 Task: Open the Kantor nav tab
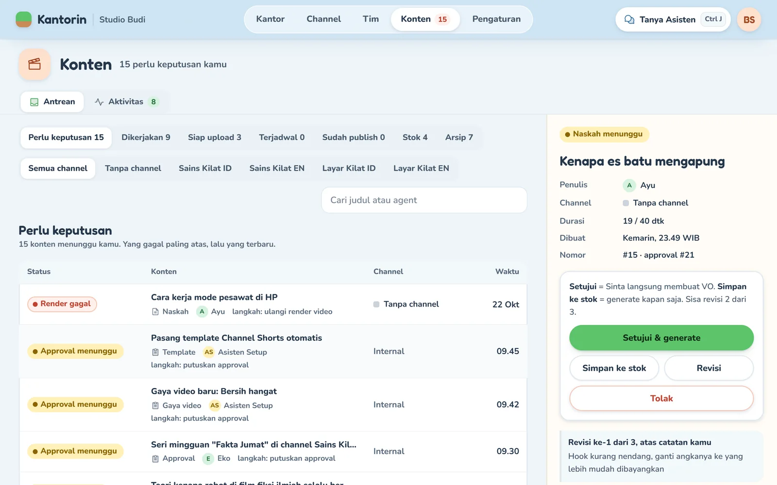click(x=270, y=19)
